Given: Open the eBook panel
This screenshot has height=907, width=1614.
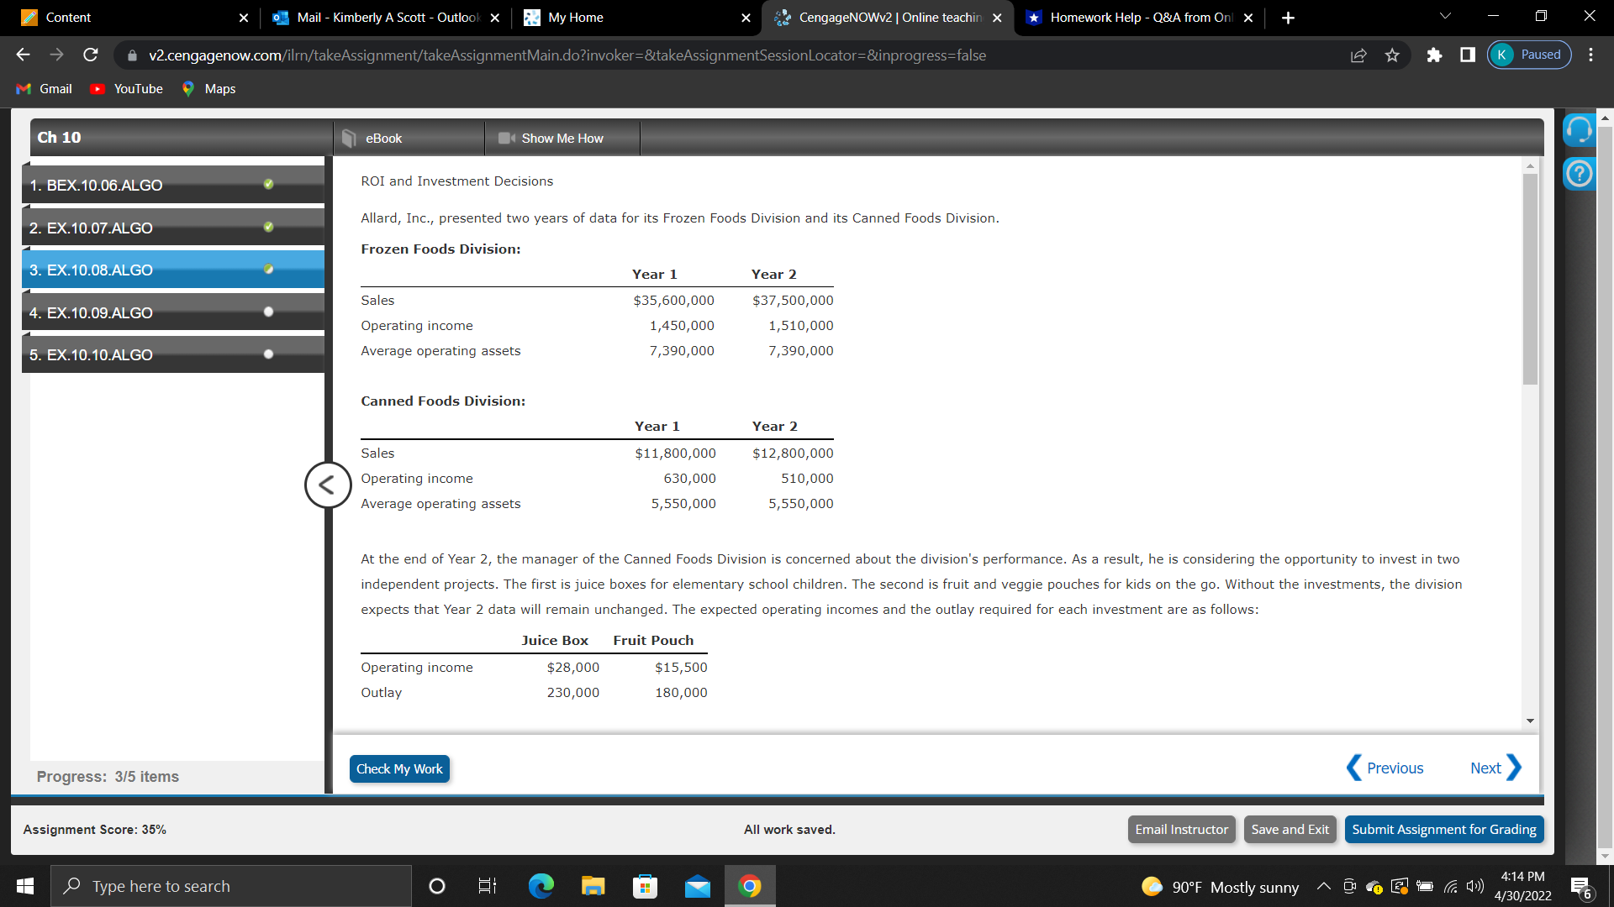Looking at the screenshot, I should (383, 138).
